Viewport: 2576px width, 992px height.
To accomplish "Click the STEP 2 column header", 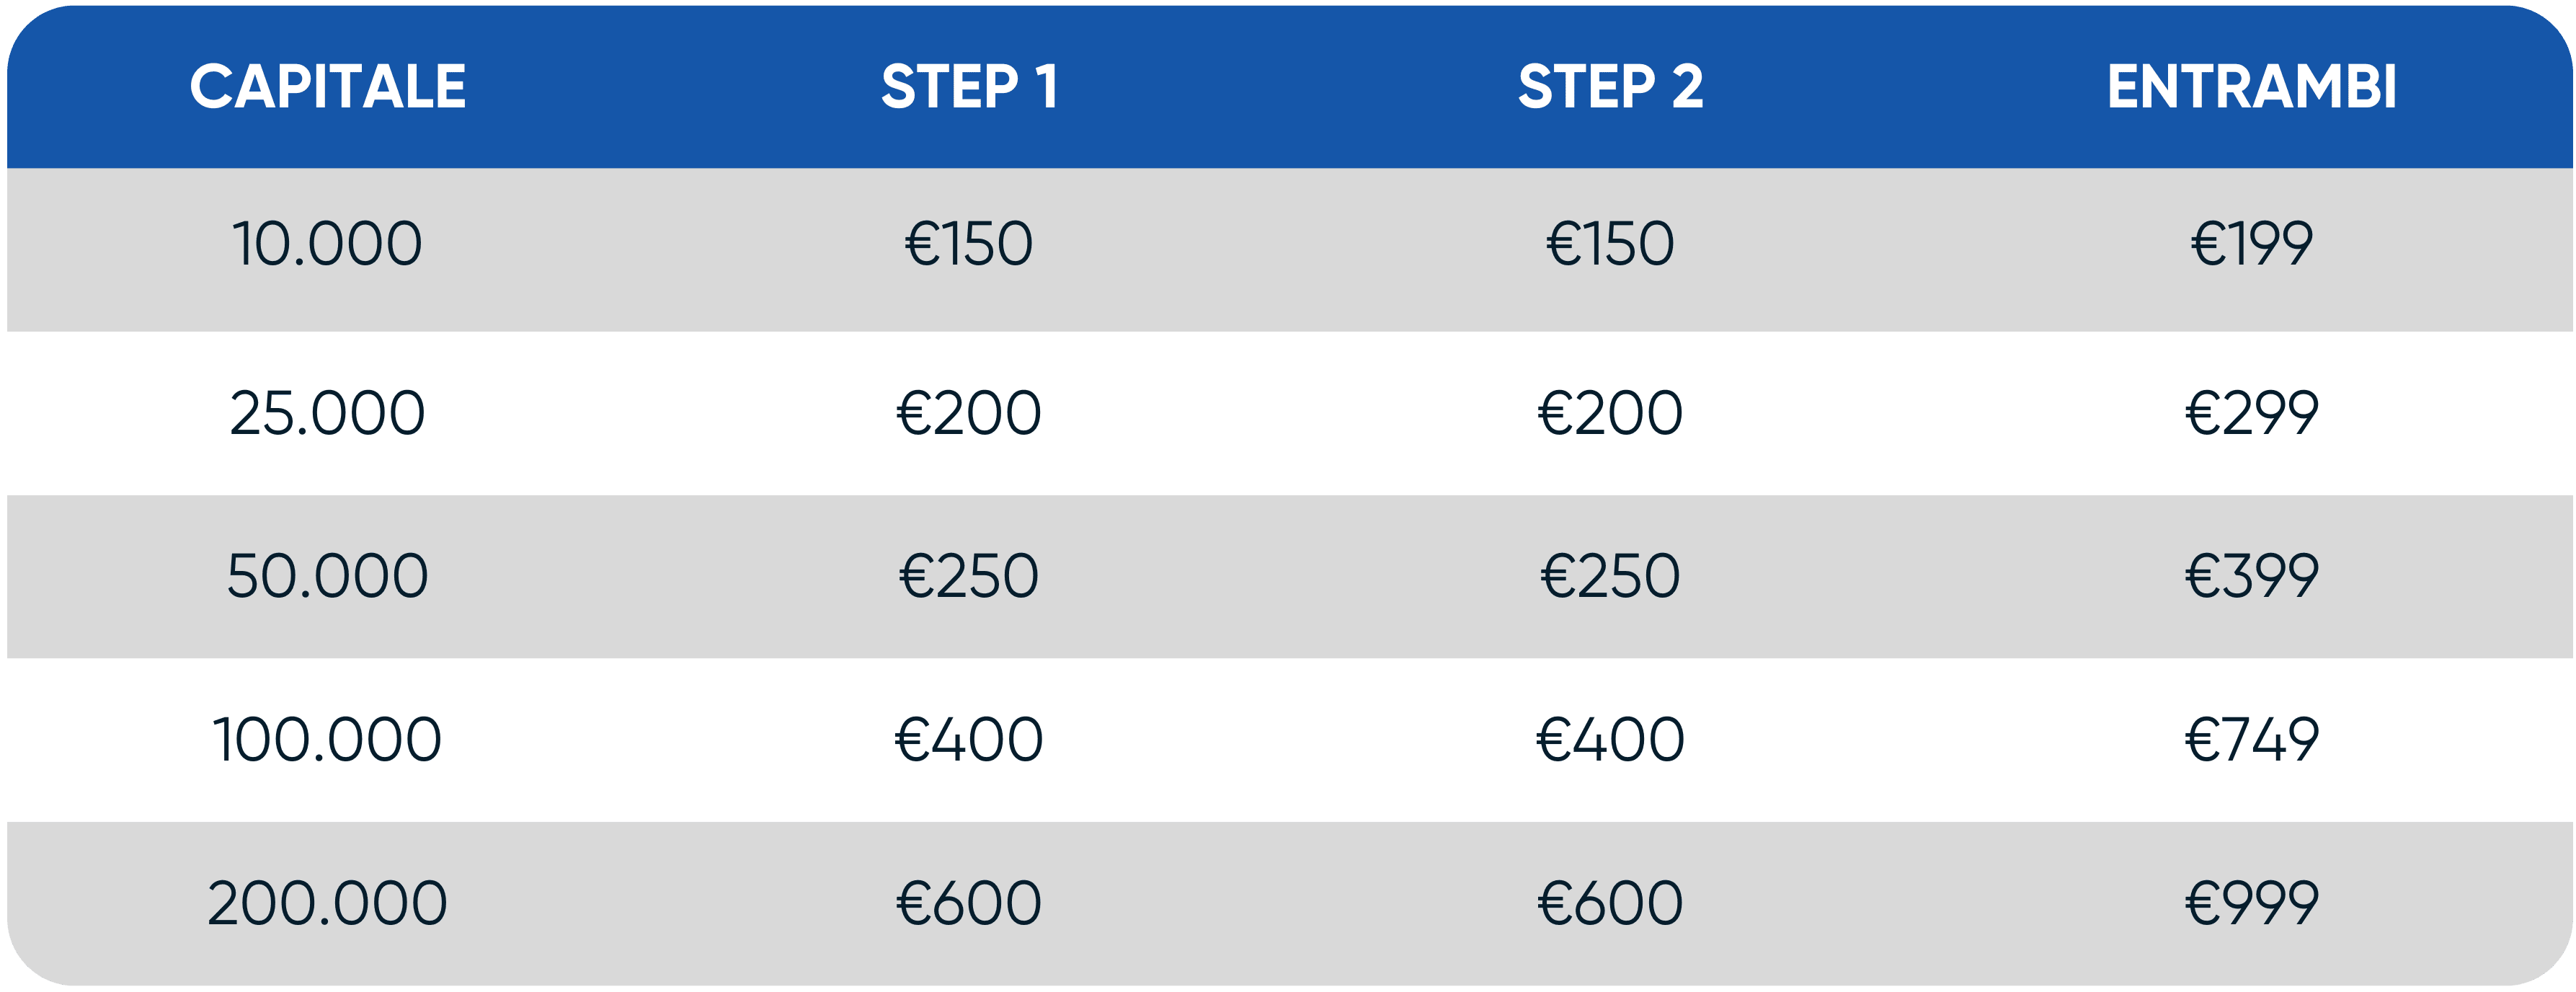I will [1610, 87].
